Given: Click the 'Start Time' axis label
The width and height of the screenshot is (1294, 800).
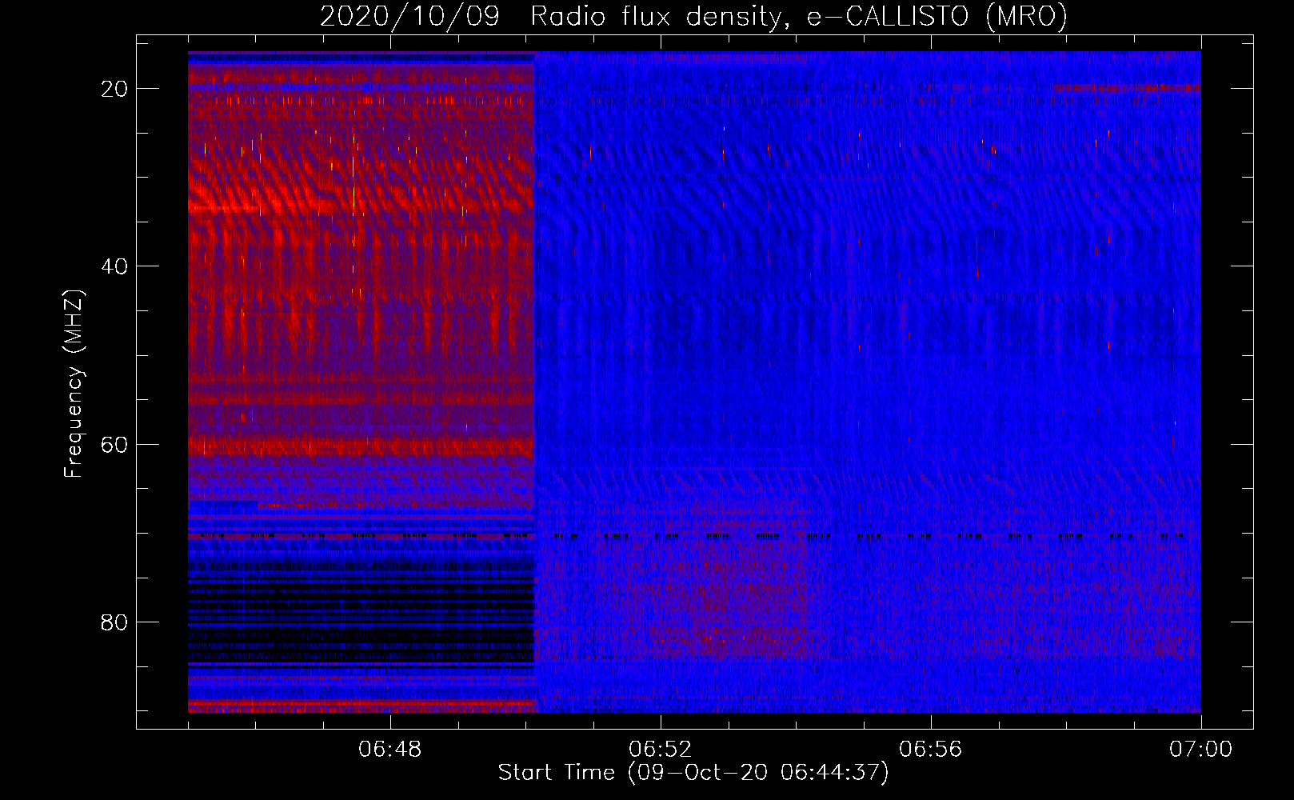Looking at the screenshot, I should click(x=693, y=773).
